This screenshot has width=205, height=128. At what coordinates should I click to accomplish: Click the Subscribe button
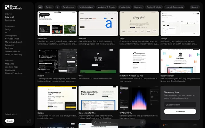coord(180,112)
